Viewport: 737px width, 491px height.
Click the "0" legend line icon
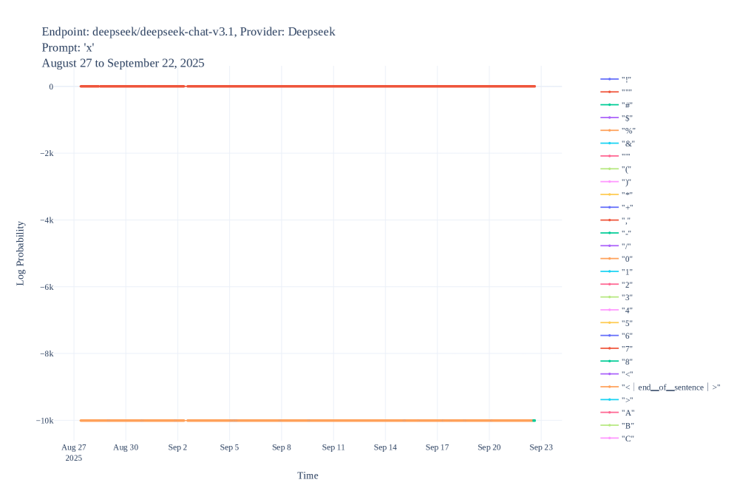pyautogui.click(x=609, y=259)
